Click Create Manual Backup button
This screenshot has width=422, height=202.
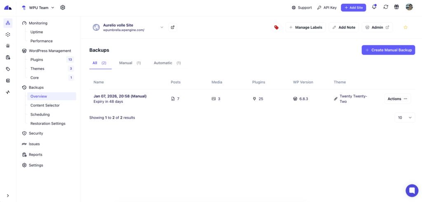(x=388, y=50)
